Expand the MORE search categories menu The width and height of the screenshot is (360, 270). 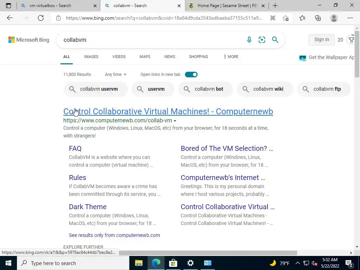pos(231,57)
